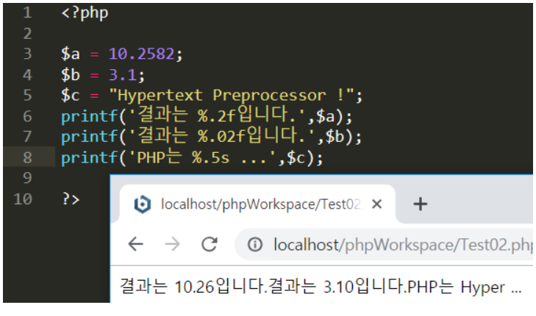The image size is (536, 316).
Task: Click the %.02f format string
Action: pos(221,137)
